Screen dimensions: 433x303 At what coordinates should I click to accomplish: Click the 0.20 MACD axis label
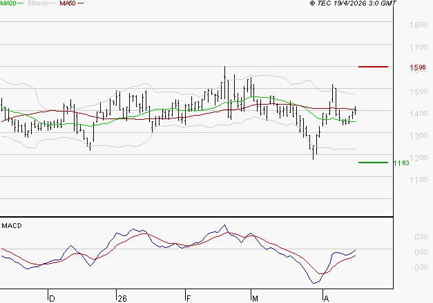coord(421,237)
